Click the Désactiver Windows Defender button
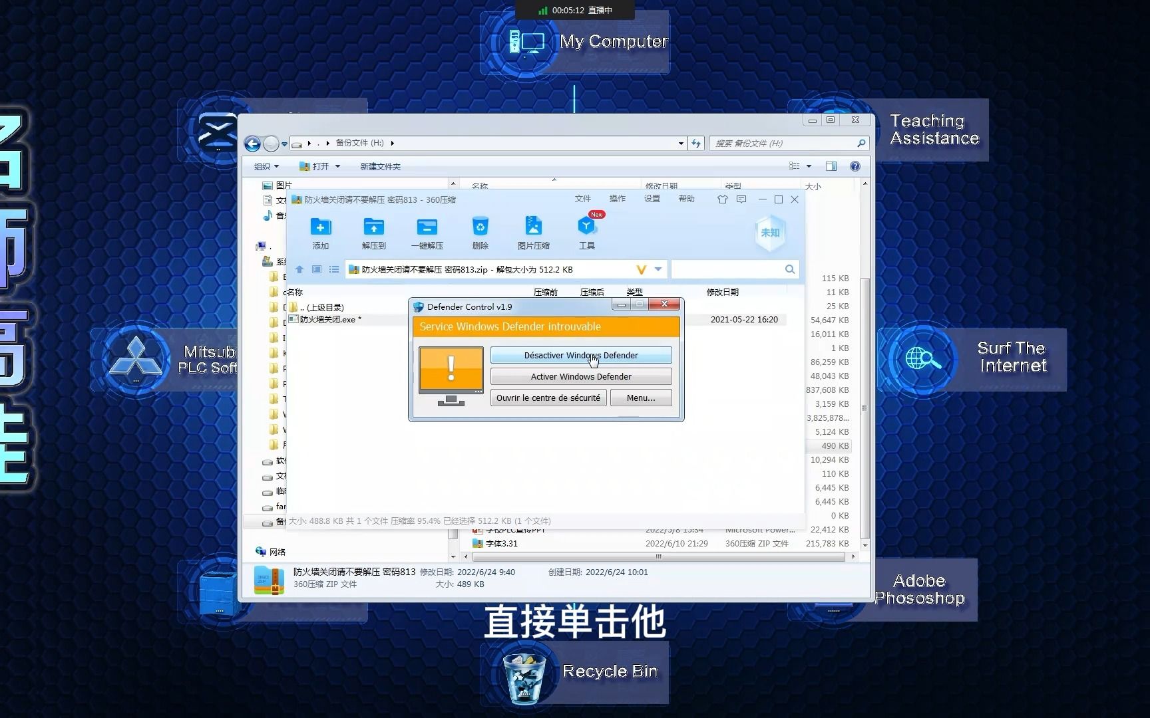The height and width of the screenshot is (718, 1150). [581, 355]
